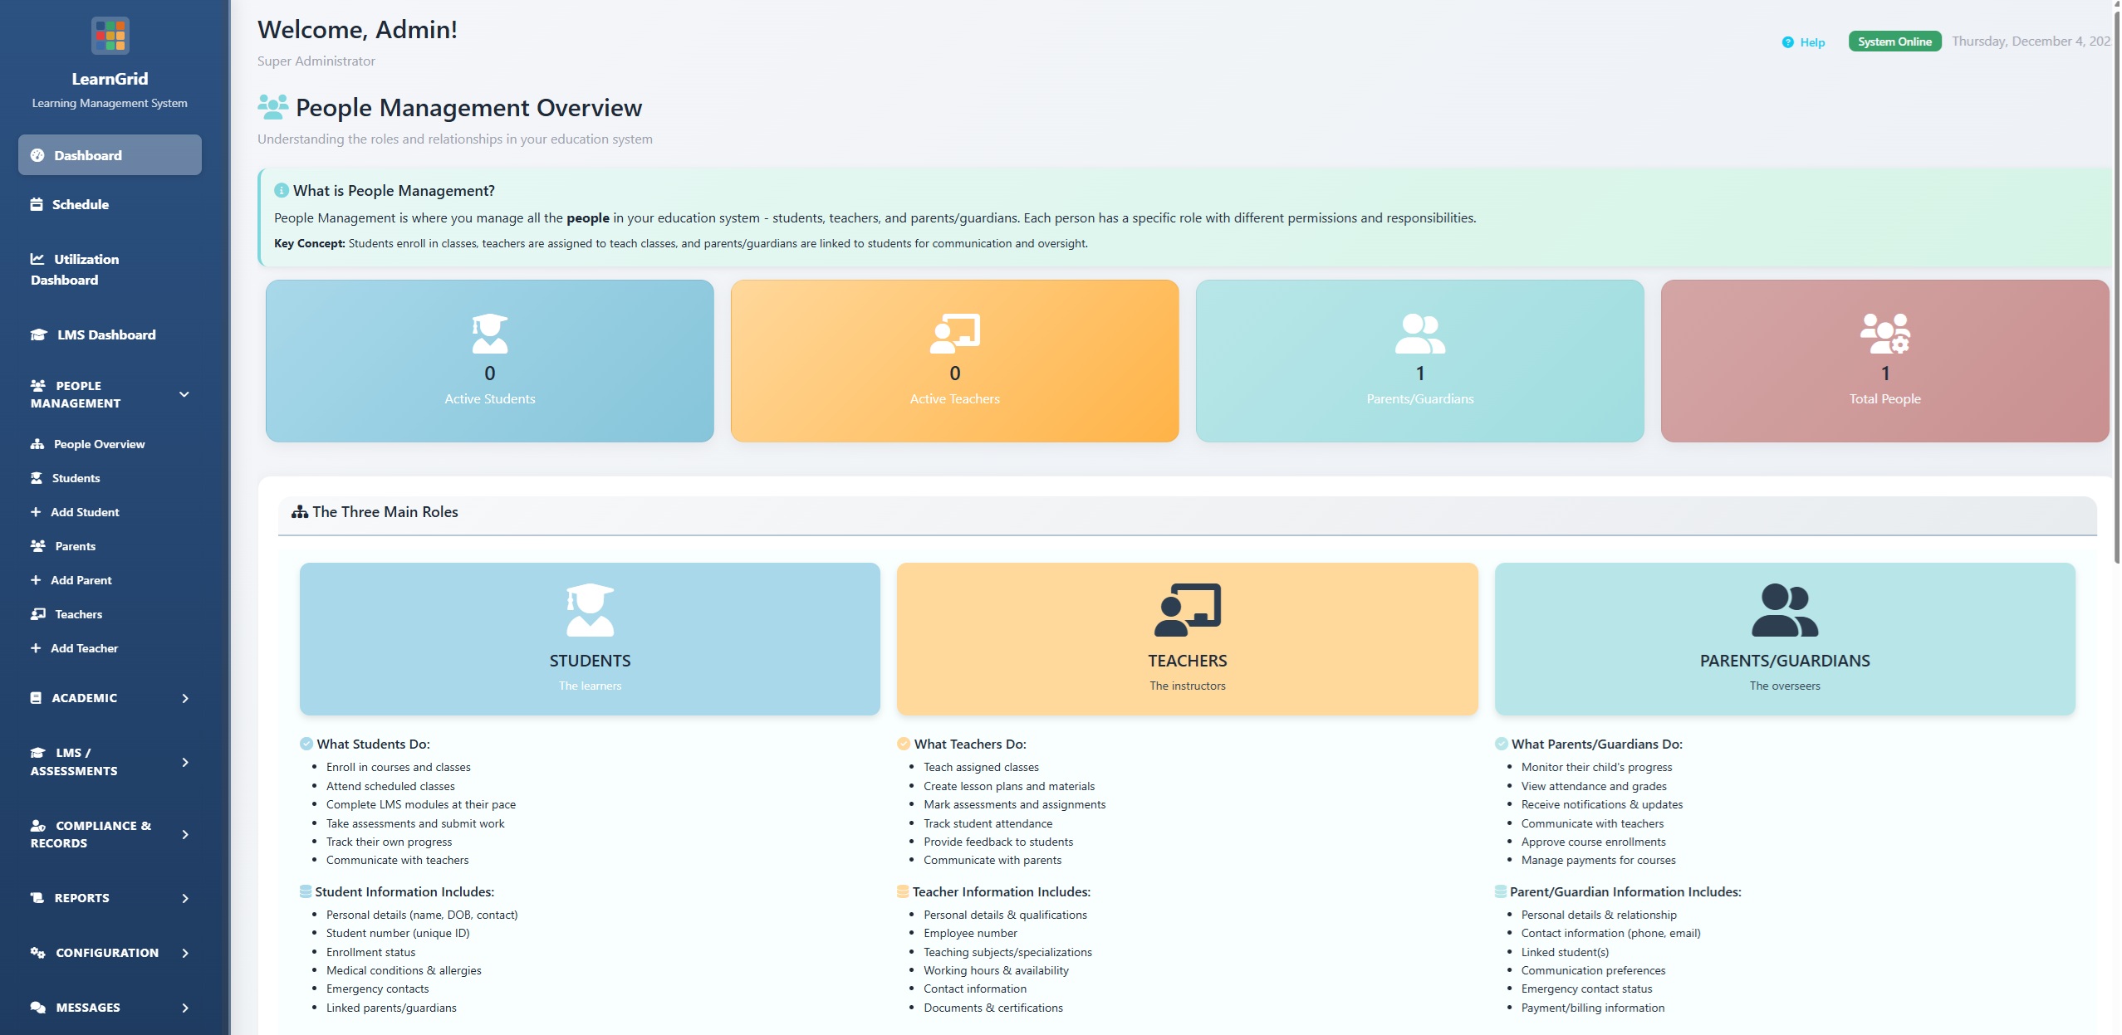2122x1035 pixels.
Task: Click the graduation cap icon on Active Students card
Action: [x=489, y=334]
